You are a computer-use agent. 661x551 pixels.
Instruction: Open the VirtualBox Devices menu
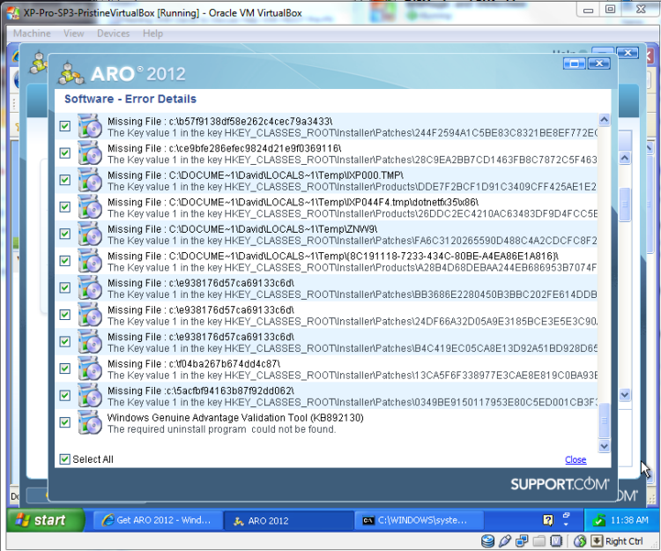[113, 34]
